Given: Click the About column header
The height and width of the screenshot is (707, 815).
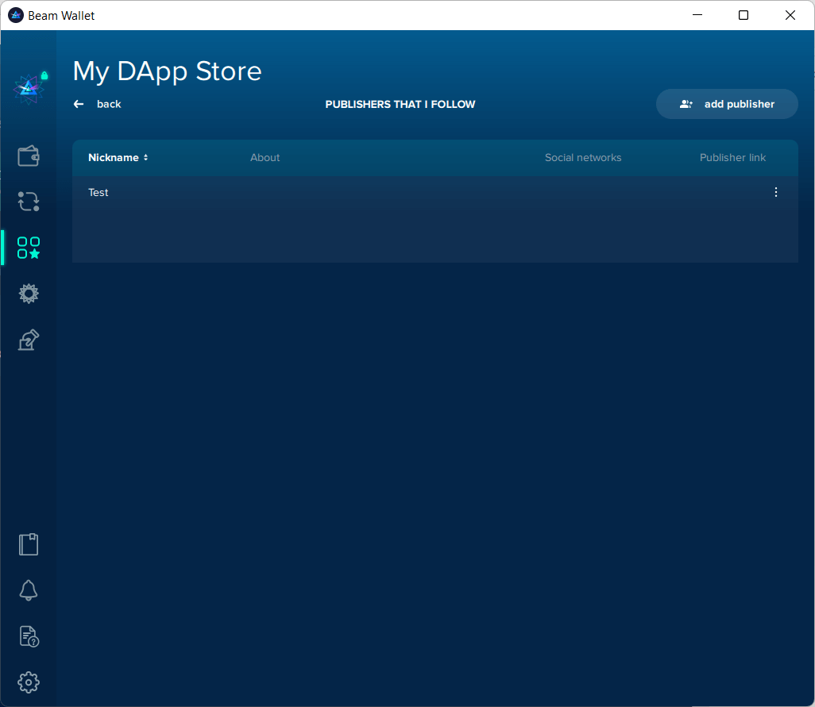Looking at the screenshot, I should point(265,158).
